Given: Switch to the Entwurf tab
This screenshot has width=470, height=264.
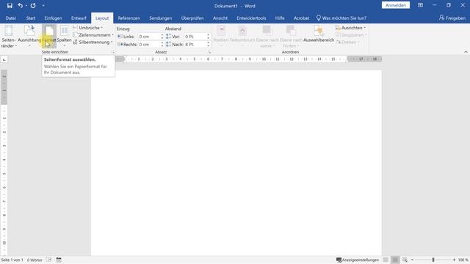Looking at the screenshot, I should (79, 18).
